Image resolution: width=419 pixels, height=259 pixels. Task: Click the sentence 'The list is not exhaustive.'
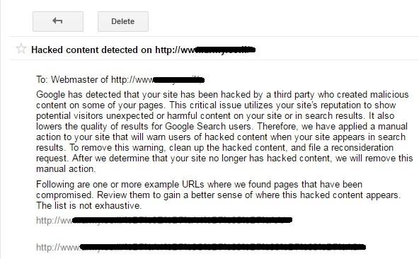pos(89,205)
